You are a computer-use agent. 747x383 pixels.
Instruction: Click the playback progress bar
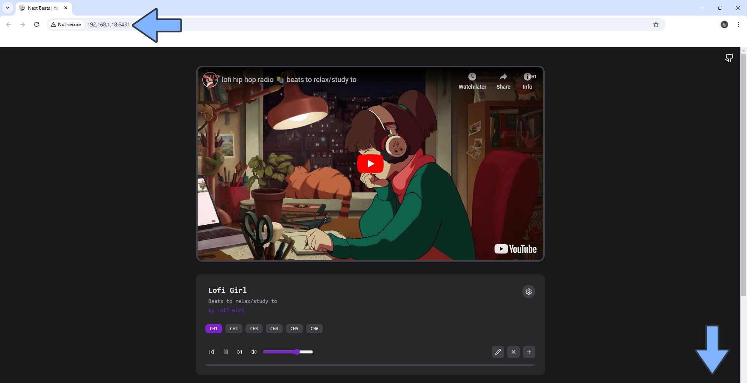[370, 365]
